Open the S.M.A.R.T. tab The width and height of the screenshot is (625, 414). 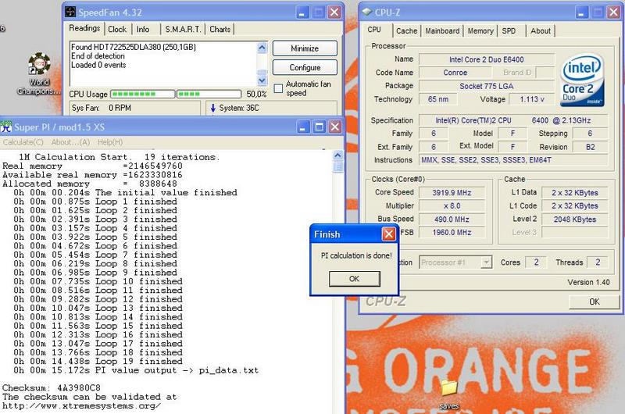(x=183, y=30)
